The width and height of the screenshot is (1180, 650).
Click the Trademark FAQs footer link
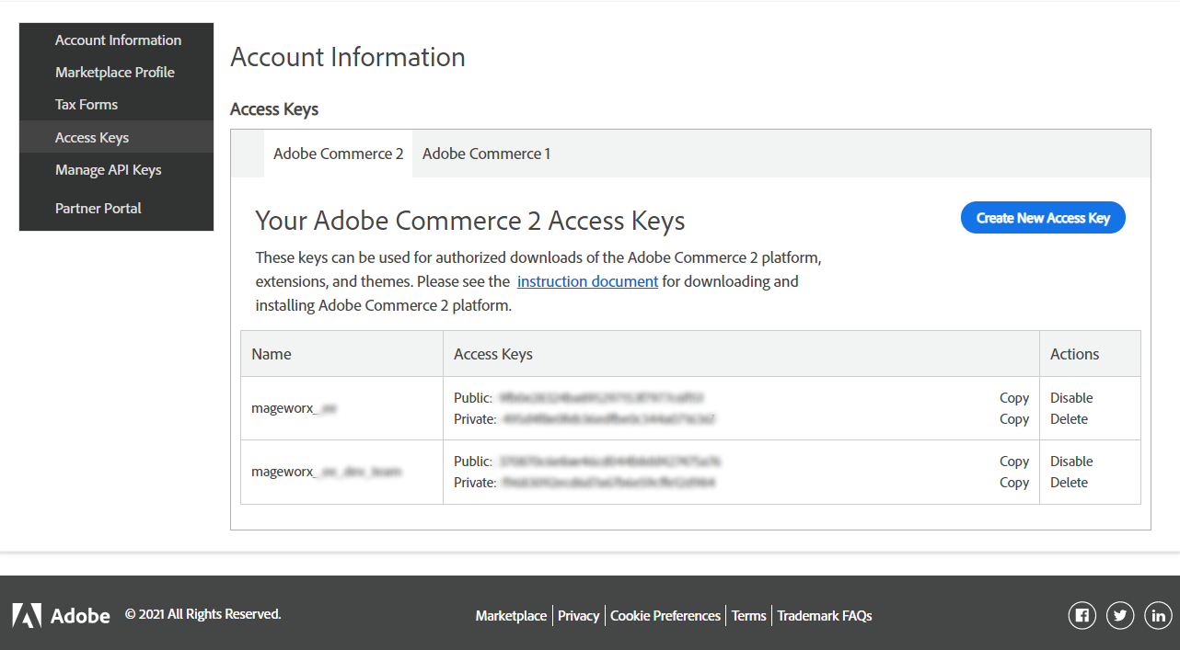[x=824, y=615]
